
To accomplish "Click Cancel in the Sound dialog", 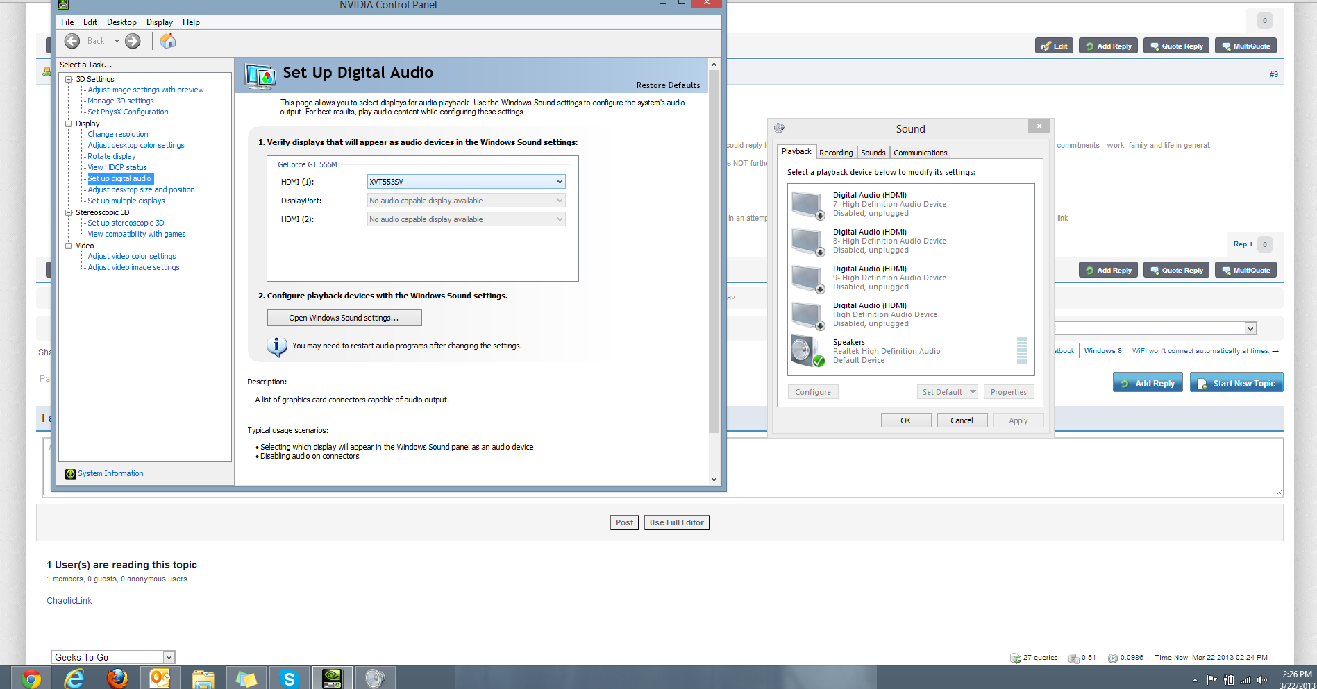I will [x=962, y=420].
